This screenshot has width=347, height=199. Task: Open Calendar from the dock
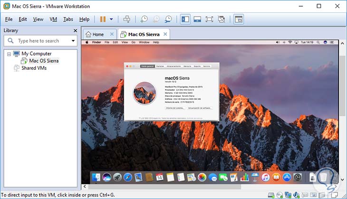point(160,177)
